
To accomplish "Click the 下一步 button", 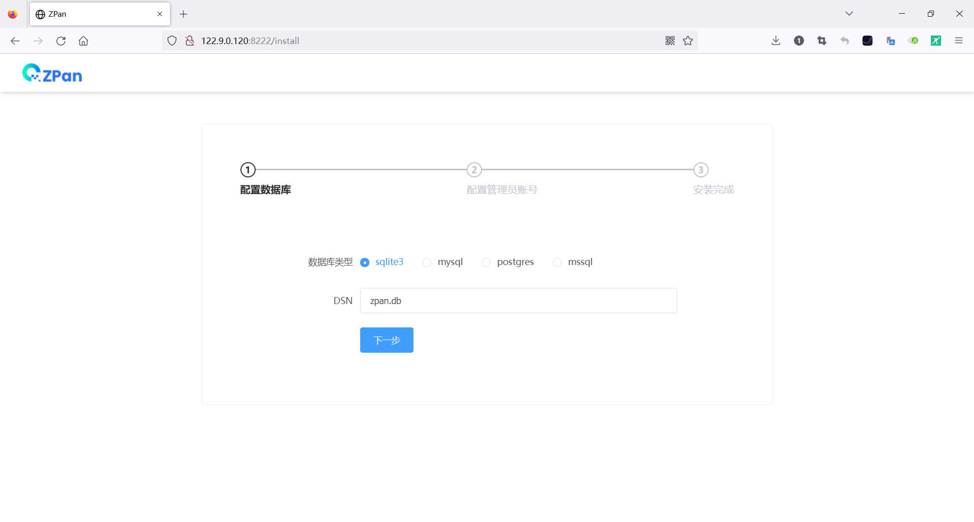I will 387,340.
